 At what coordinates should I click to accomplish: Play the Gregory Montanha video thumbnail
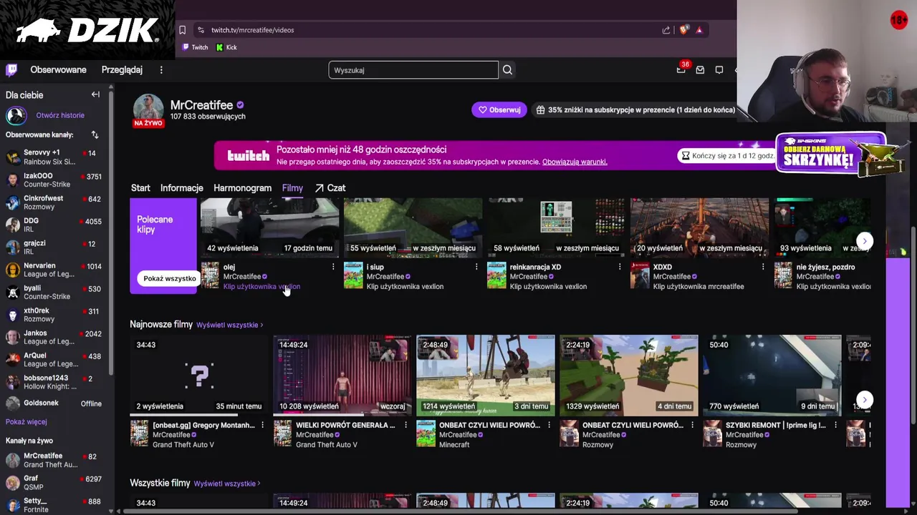[x=198, y=375]
